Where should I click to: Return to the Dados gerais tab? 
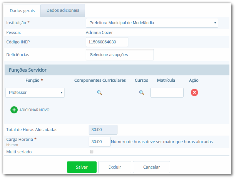tap(22, 11)
